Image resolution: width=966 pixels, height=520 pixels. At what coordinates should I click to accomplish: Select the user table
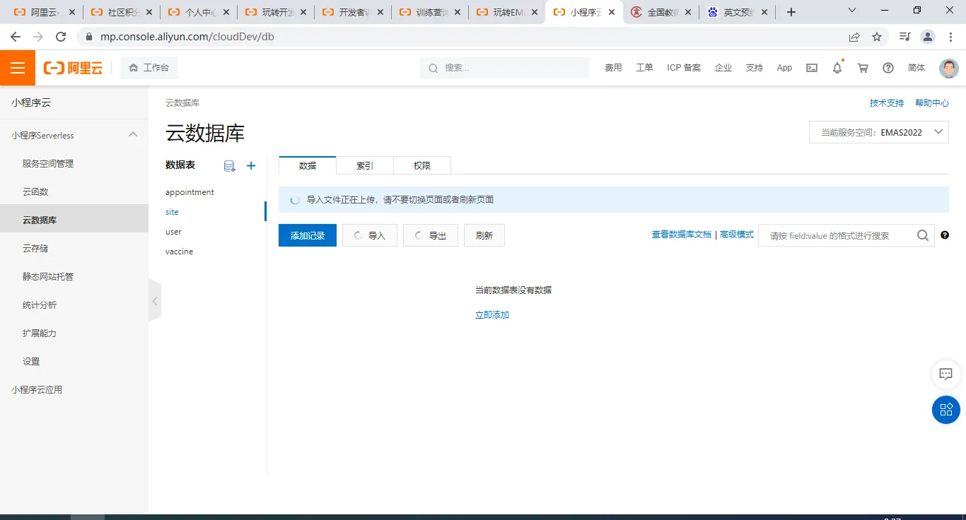click(x=173, y=232)
